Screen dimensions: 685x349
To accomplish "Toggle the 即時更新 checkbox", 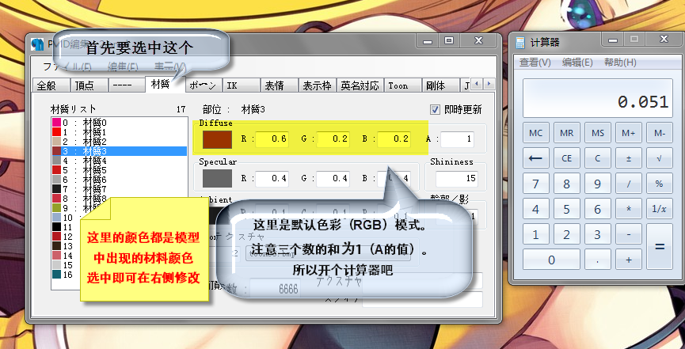I will coord(435,109).
